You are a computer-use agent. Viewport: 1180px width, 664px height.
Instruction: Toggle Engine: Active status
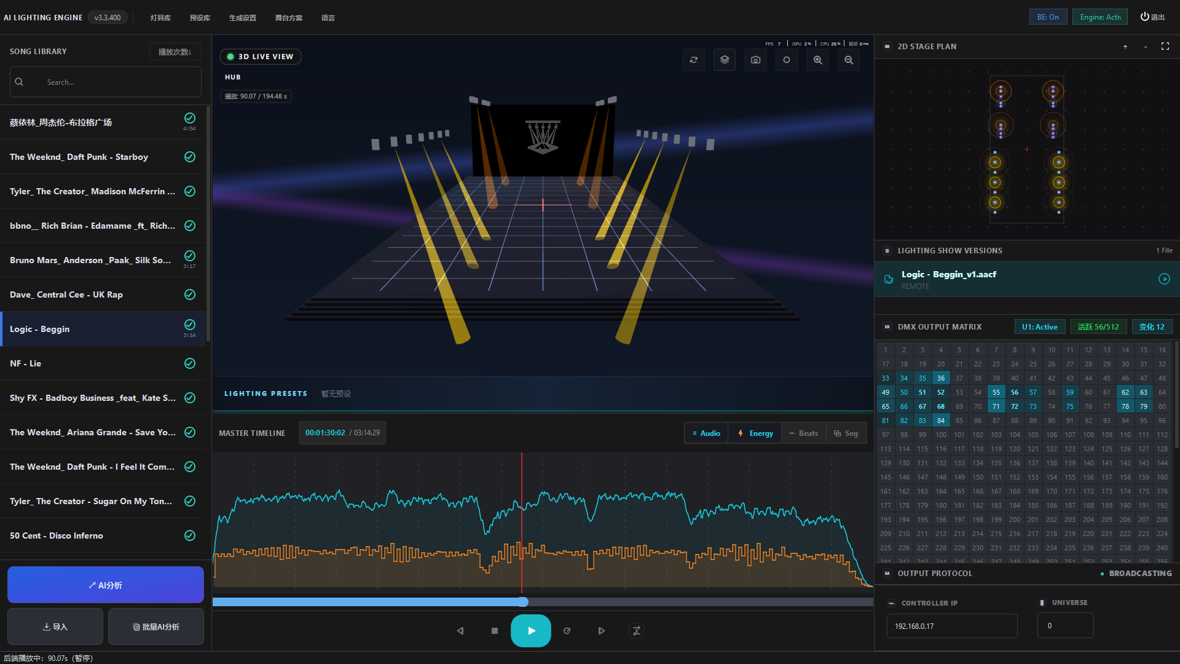[x=1099, y=17]
